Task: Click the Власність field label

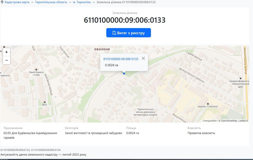Action: click(x=194, y=128)
